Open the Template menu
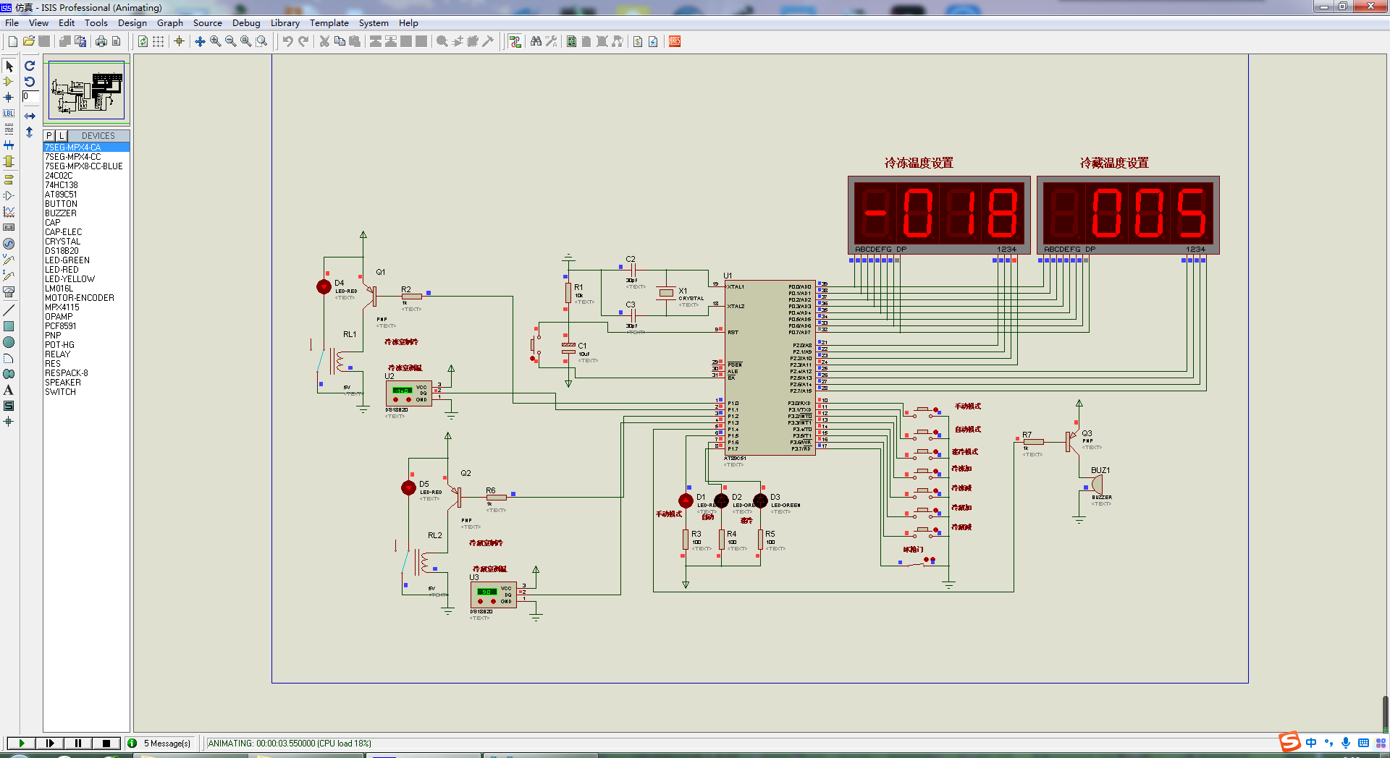Screen dimensions: 1390x758 (329, 23)
